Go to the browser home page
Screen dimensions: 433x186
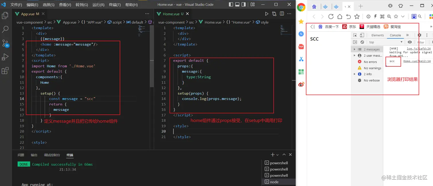pyautogui.click(x=340, y=17)
